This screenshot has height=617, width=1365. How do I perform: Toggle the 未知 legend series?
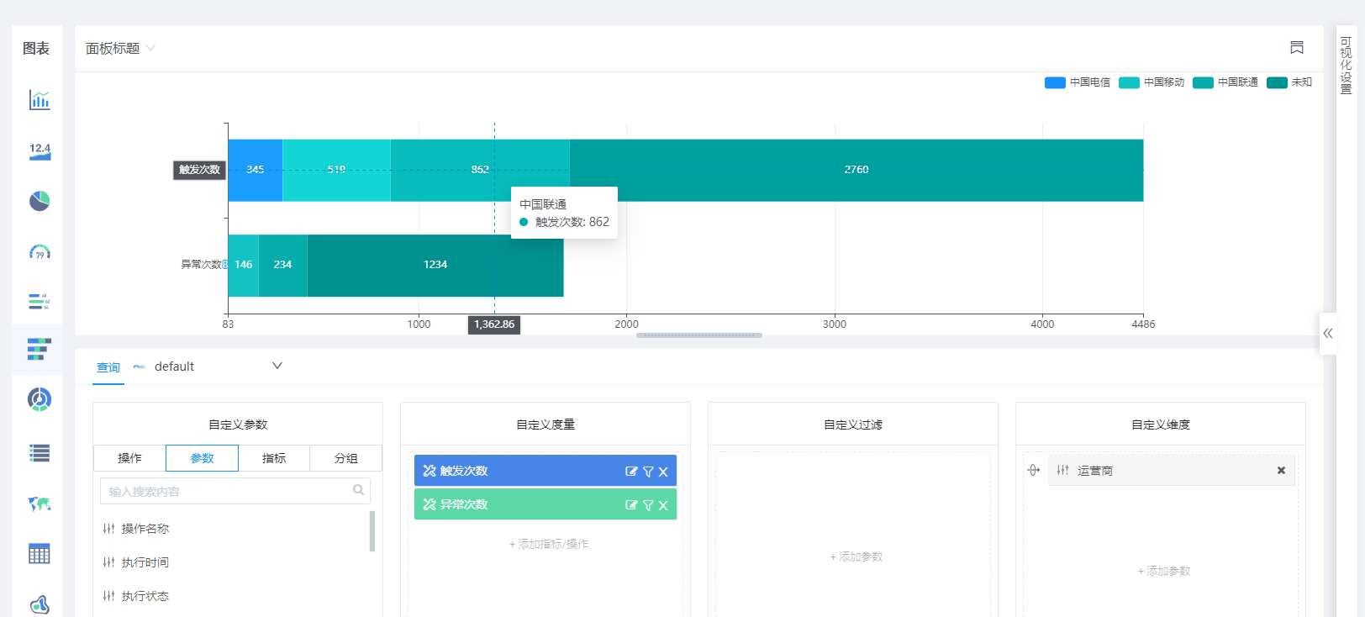[1289, 82]
